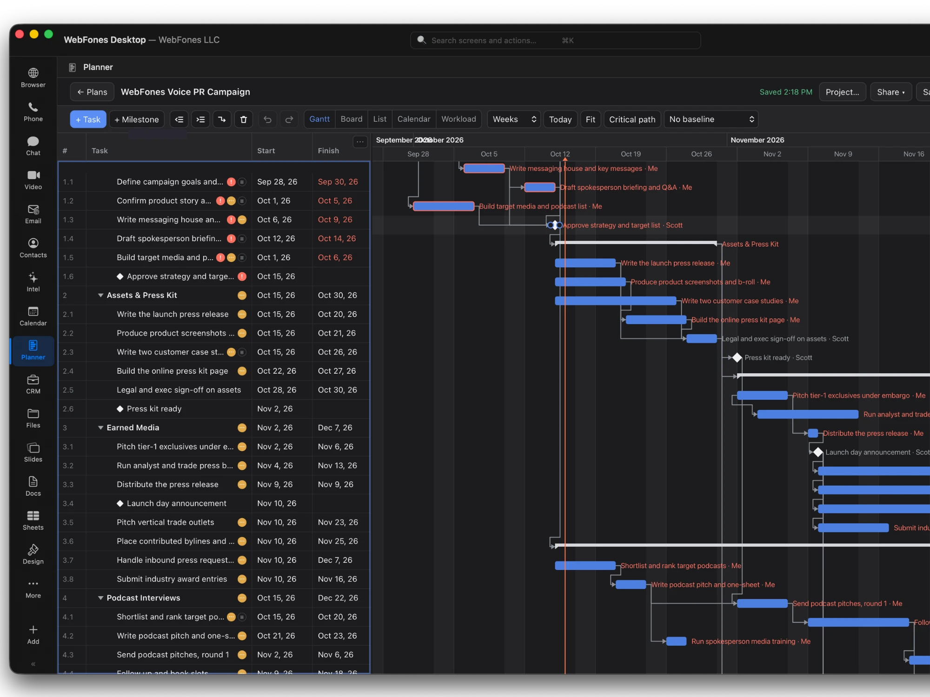This screenshot has width=930, height=697.
Task: Switch to the Gantt view tab
Action: point(319,119)
